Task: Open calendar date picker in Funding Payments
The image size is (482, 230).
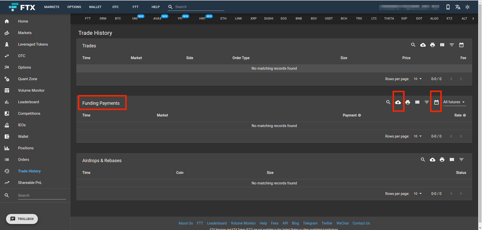Action: click(x=436, y=102)
